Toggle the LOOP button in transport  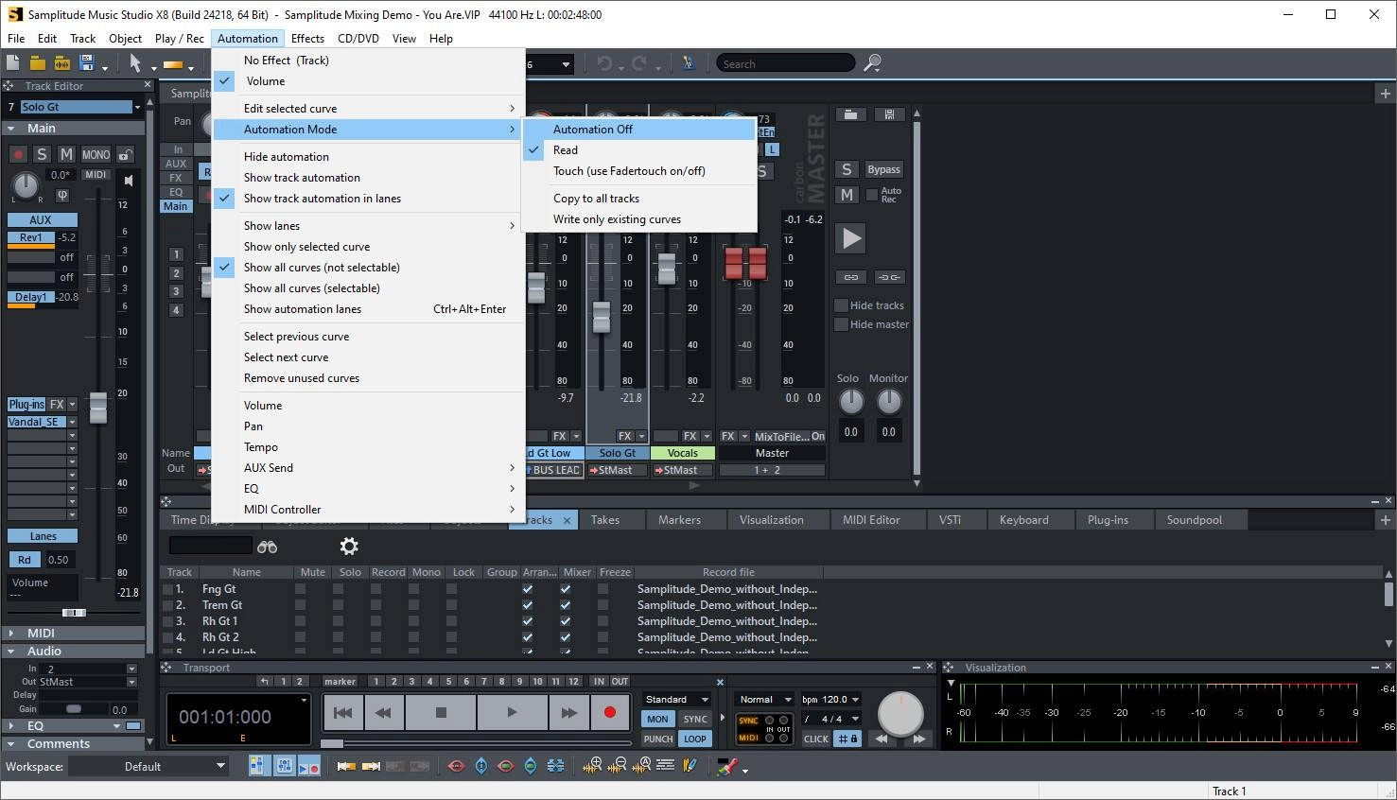point(695,739)
